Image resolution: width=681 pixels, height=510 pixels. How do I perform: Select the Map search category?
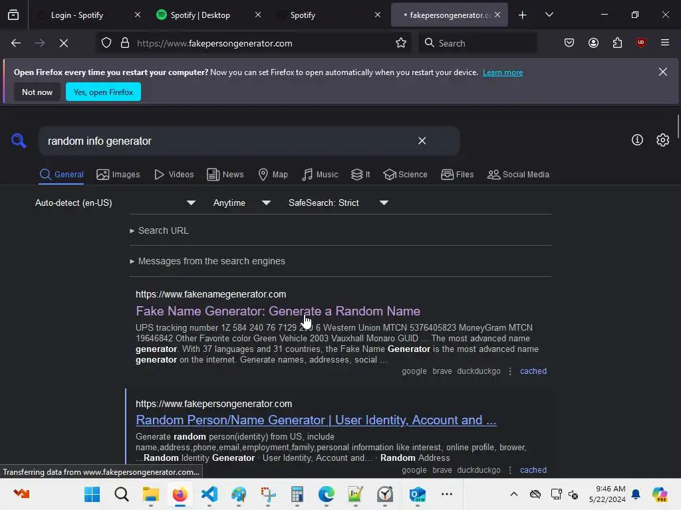point(273,175)
